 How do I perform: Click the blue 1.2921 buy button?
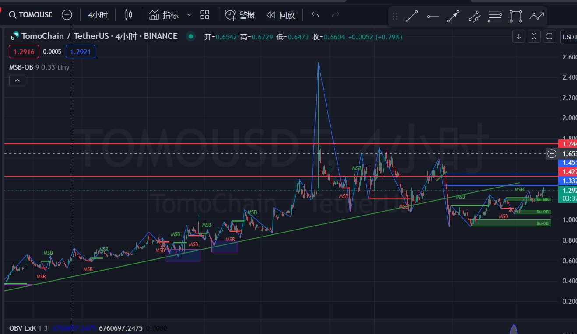(x=81, y=52)
